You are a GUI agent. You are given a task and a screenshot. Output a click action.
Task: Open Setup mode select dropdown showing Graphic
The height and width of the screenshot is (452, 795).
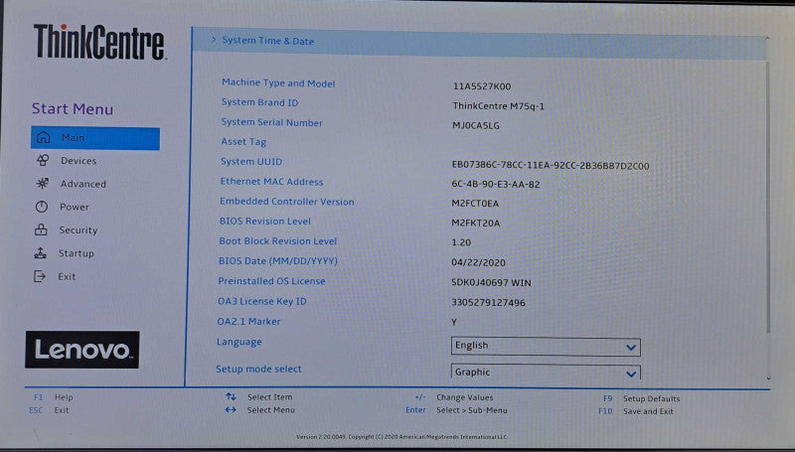click(x=546, y=372)
